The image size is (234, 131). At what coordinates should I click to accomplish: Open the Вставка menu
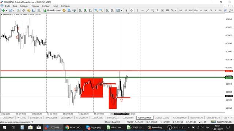coord(23,6)
